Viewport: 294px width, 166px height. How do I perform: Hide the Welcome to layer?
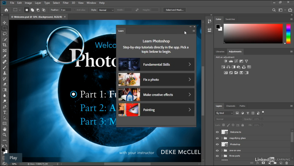[x=217, y=132]
